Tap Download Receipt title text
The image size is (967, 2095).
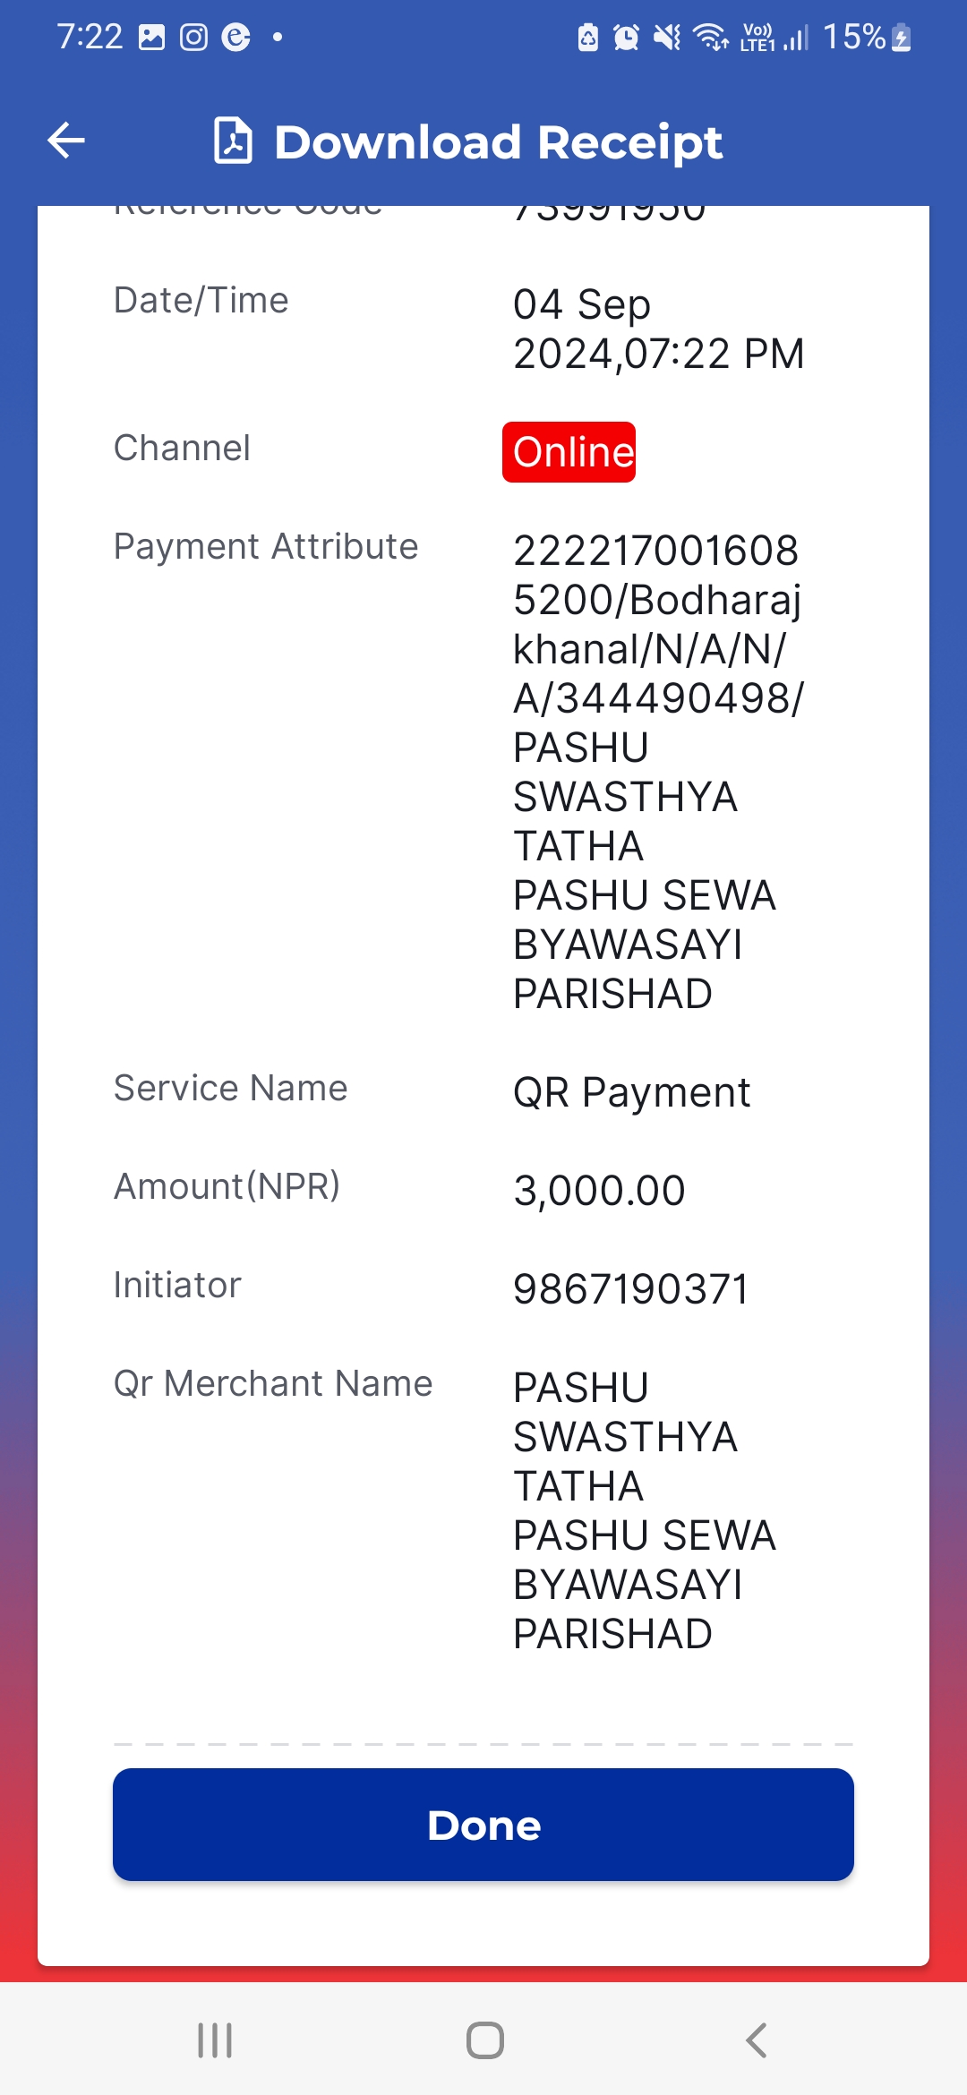[x=498, y=142]
